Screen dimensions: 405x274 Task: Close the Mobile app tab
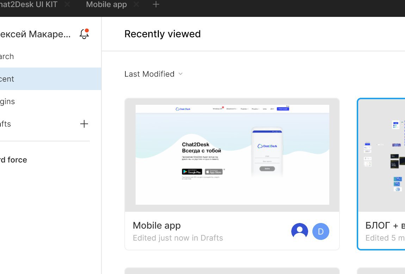point(136,4)
